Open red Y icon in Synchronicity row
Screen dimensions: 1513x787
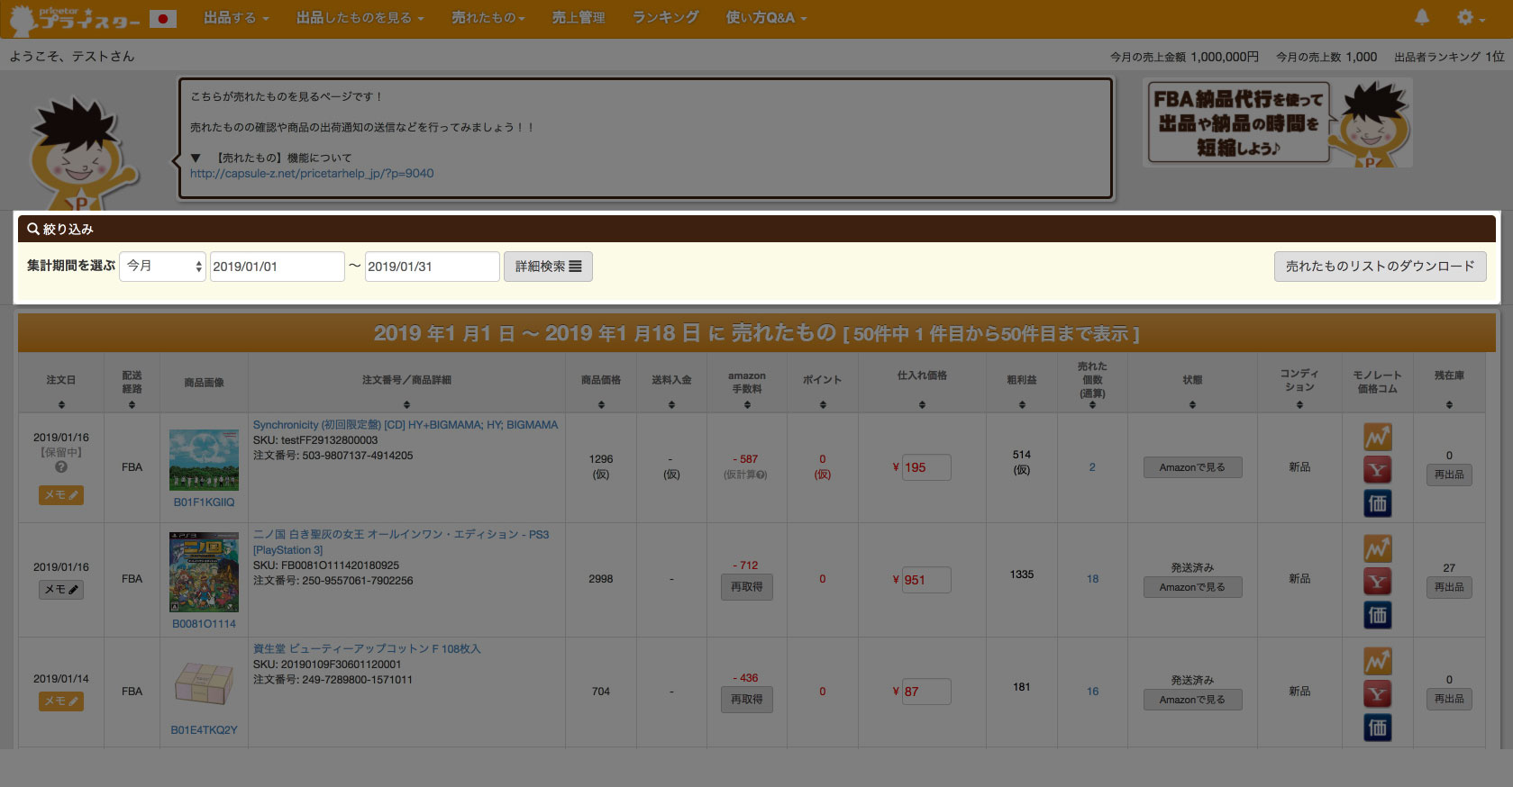(1377, 470)
